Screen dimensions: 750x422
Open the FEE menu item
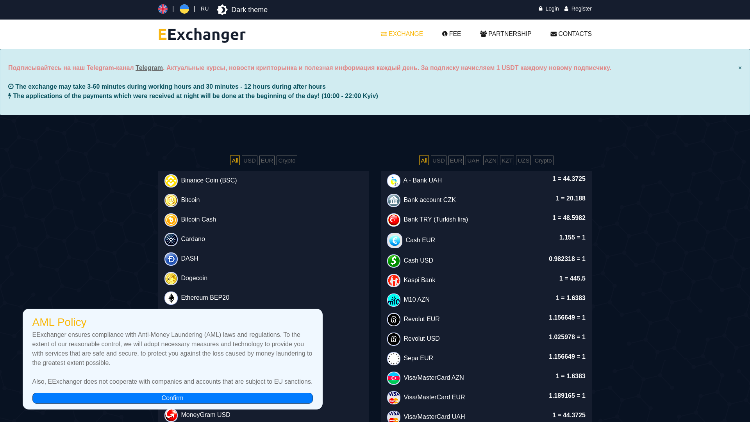tap(452, 34)
